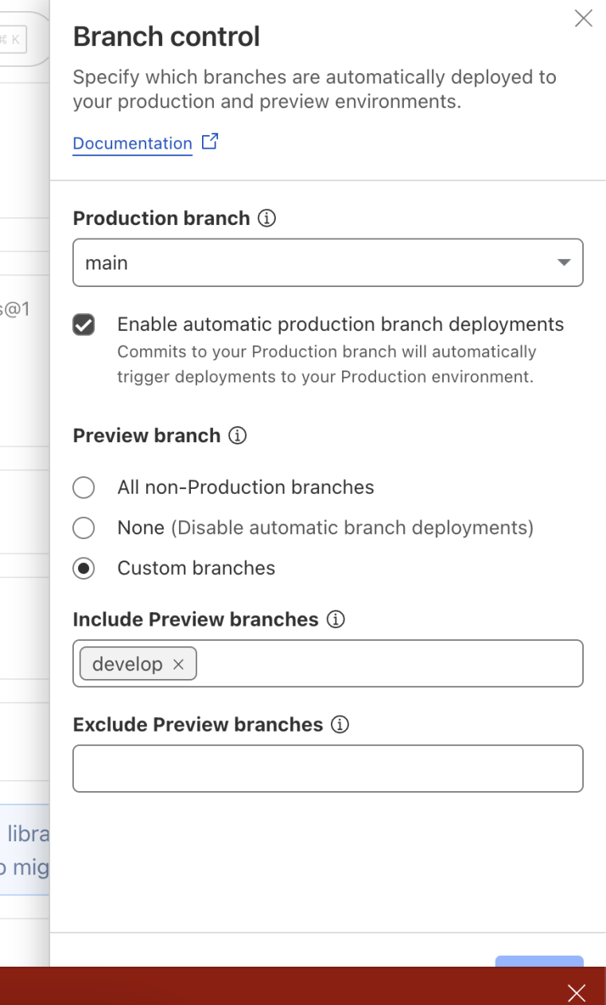The height and width of the screenshot is (1005, 606).
Task: Click the partially visible blue button at the panel bottom
Action: coord(538,961)
